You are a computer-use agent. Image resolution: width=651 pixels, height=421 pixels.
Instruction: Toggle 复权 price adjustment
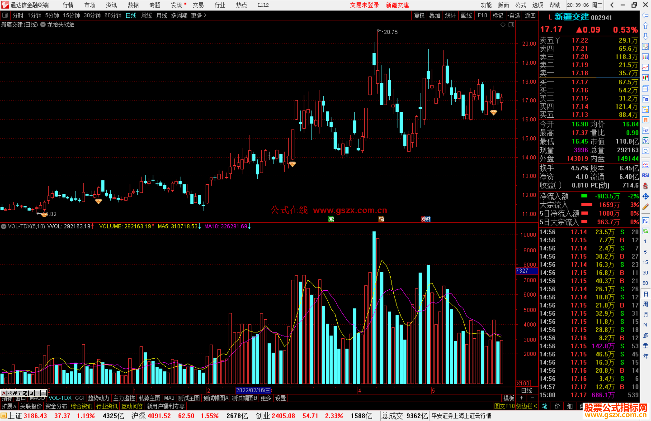(419, 15)
